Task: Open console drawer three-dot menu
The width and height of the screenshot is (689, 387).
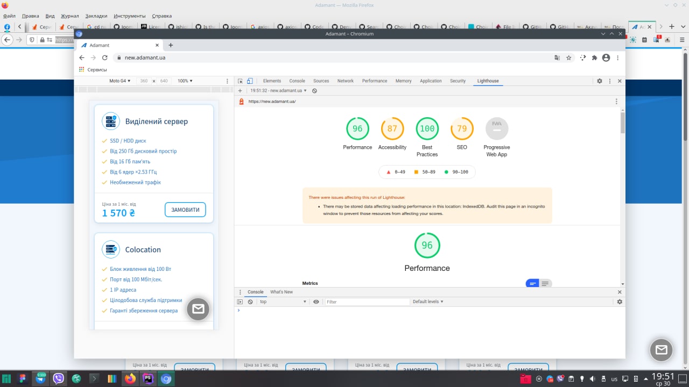Action: (x=241, y=292)
